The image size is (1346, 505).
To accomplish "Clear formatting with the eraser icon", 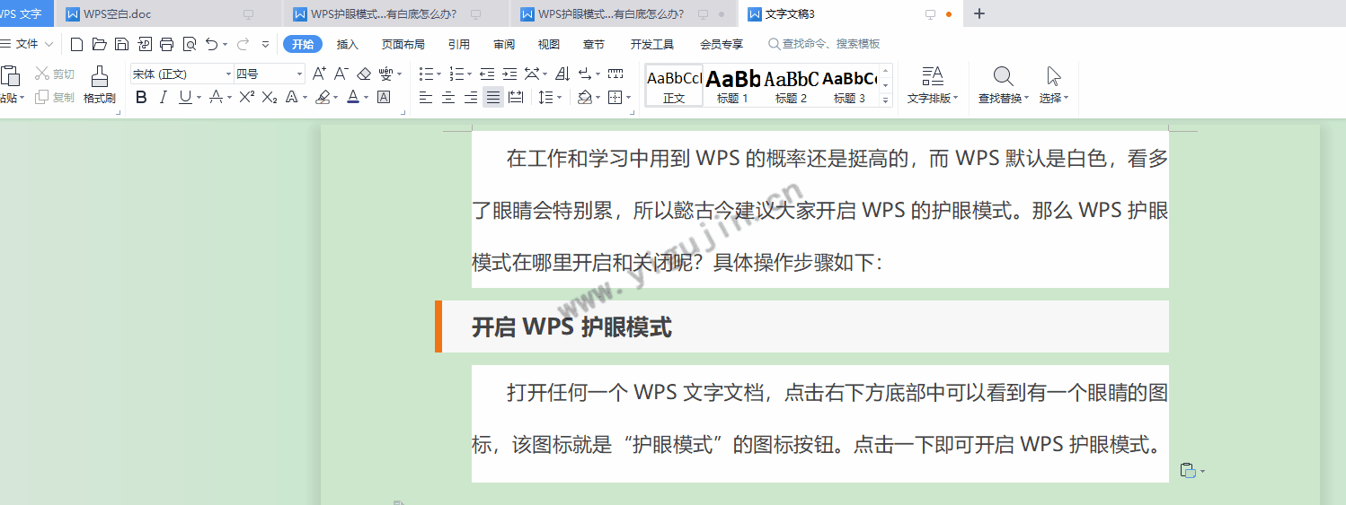I will tap(364, 74).
